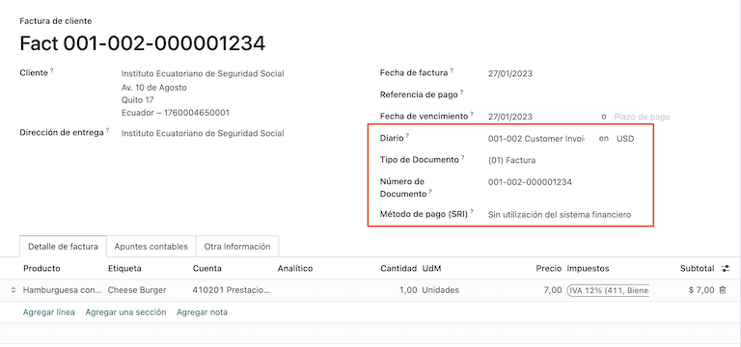Open Método de pago (SRI) selection

pyautogui.click(x=560, y=215)
